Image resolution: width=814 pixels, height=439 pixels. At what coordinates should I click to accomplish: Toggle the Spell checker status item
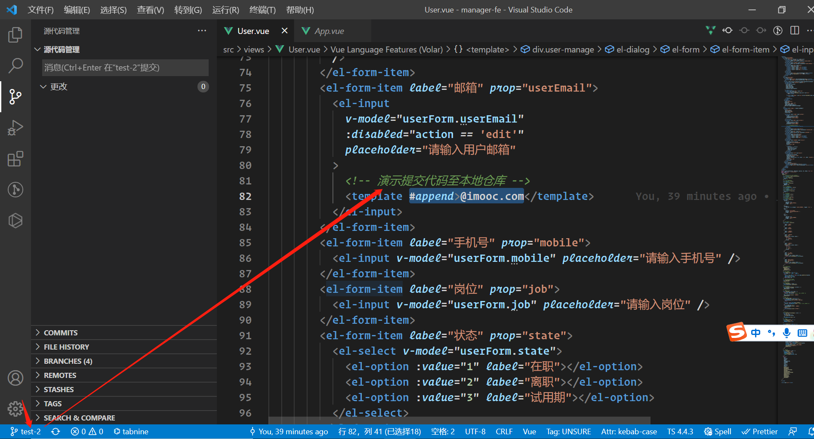click(718, 432)
